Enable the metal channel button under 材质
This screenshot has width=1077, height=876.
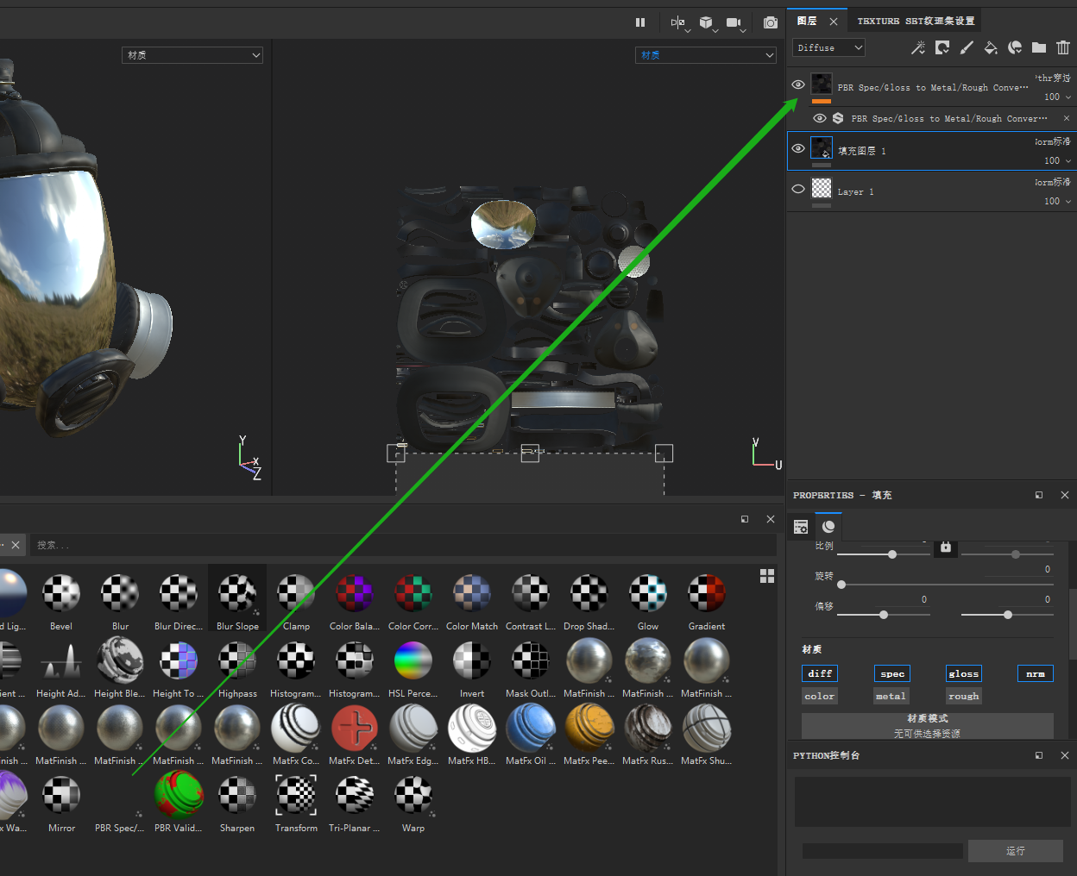pyautogui.click(x=891, y=696)
